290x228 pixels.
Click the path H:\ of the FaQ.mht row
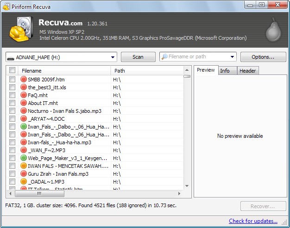[117, 95]
